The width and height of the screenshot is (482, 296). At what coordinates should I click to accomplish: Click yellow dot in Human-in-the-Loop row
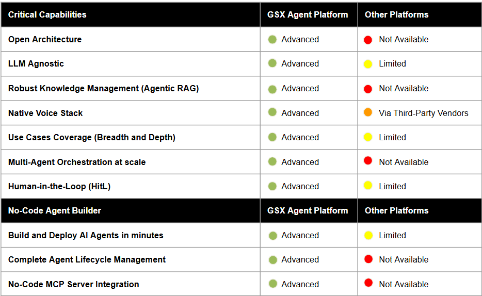pyautogui.click(x=368, y=186)
